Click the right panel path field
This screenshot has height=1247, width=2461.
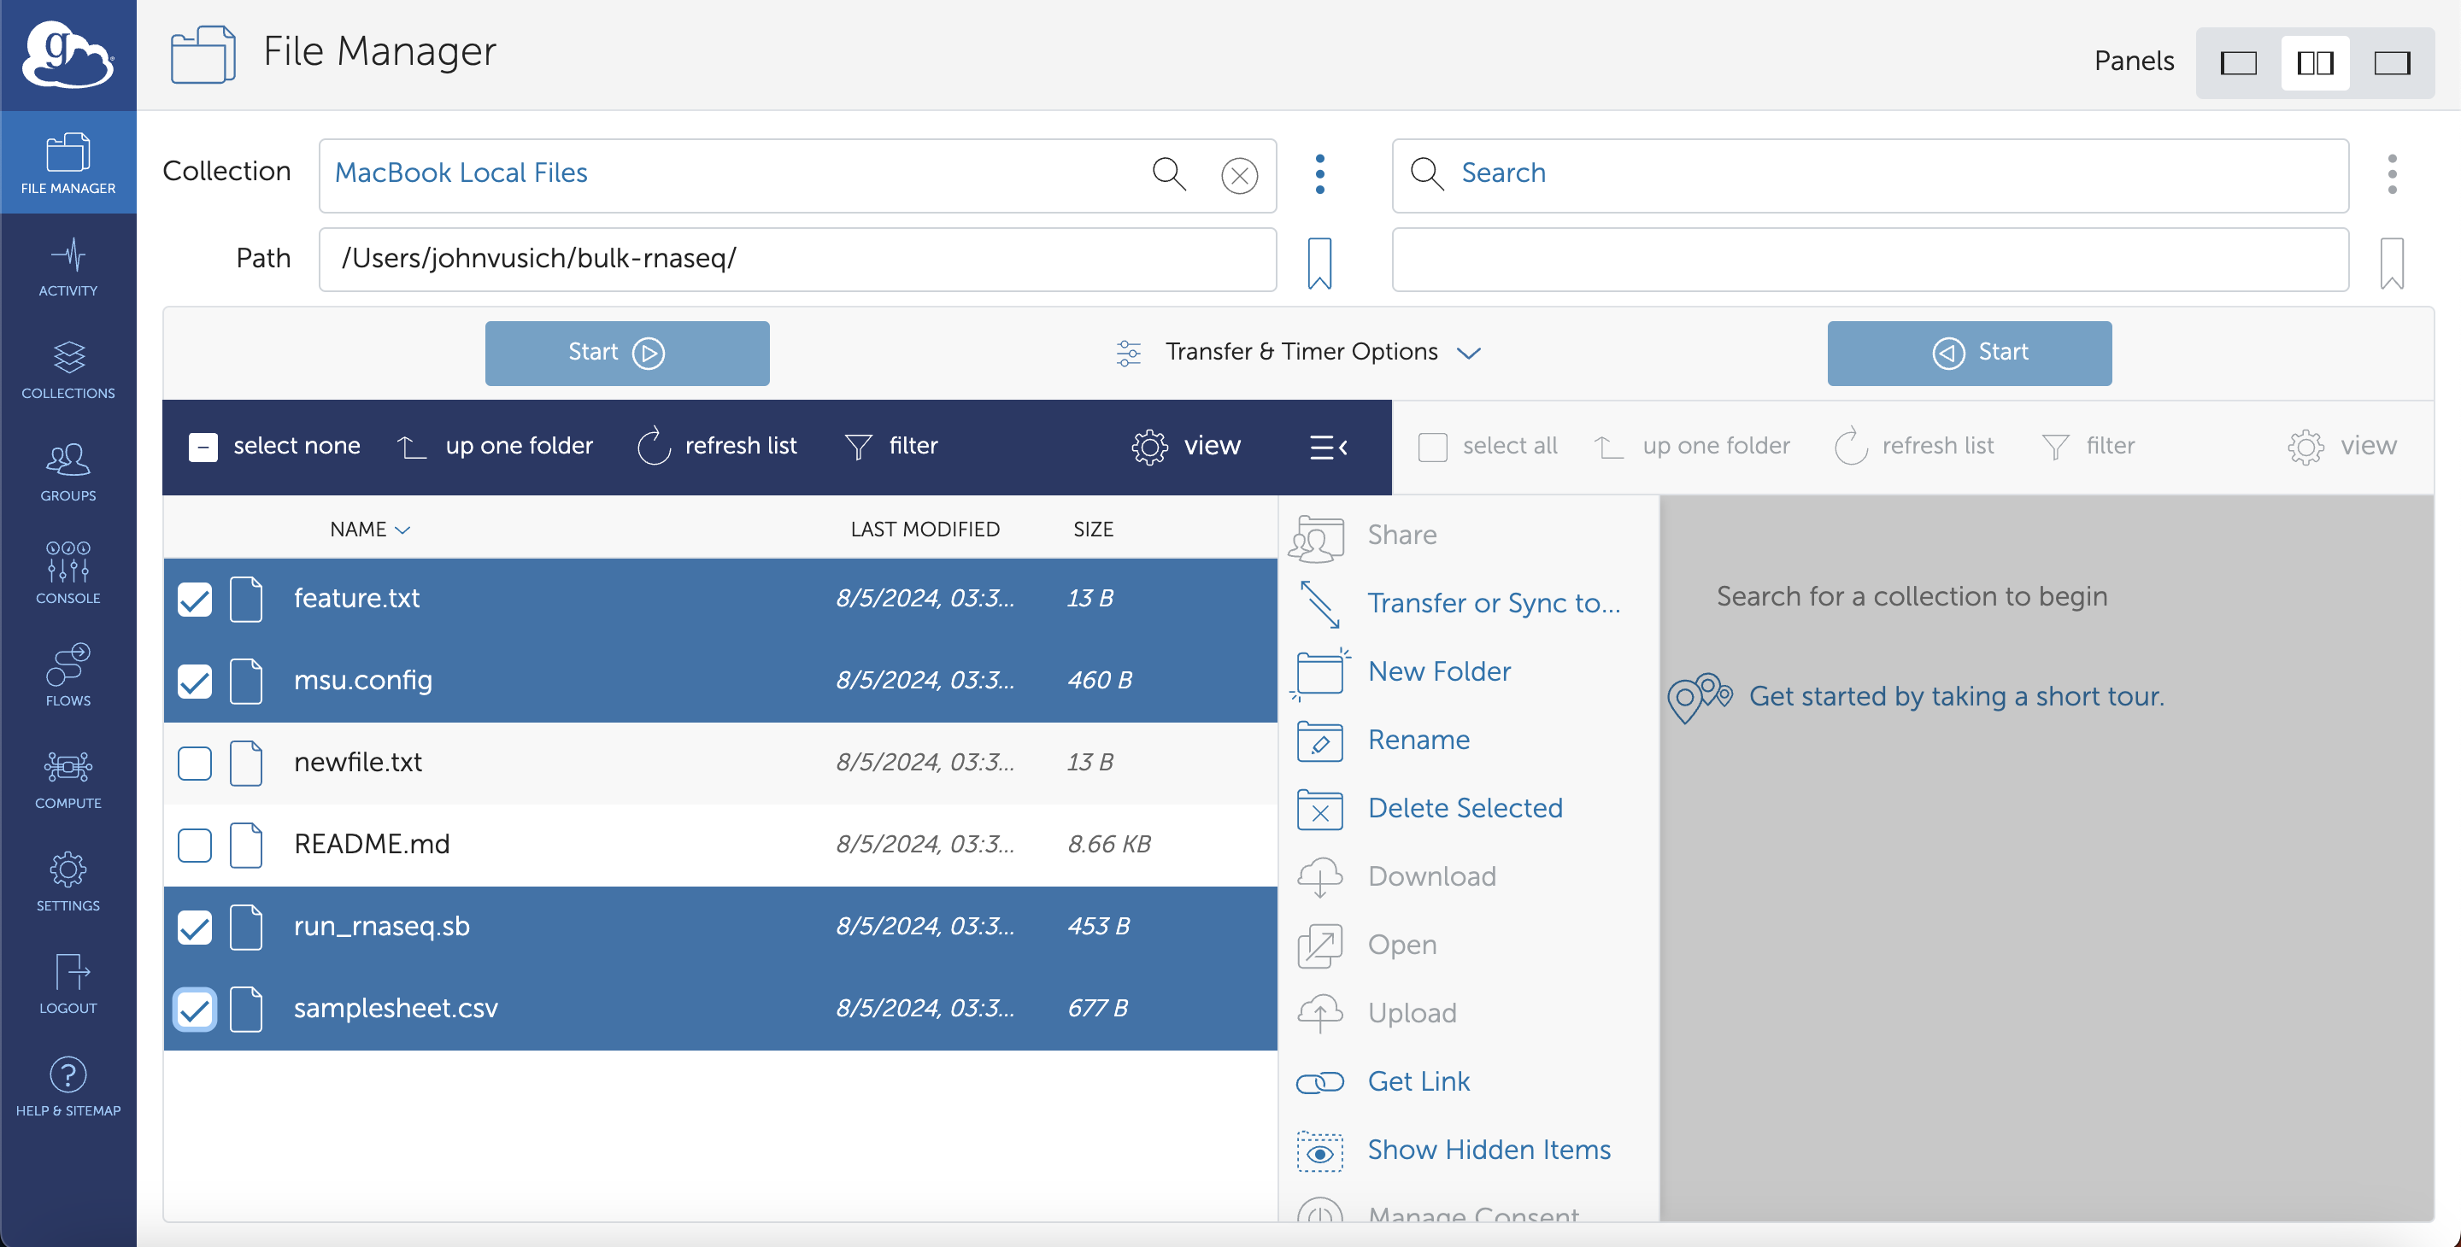pos(1870,260)
